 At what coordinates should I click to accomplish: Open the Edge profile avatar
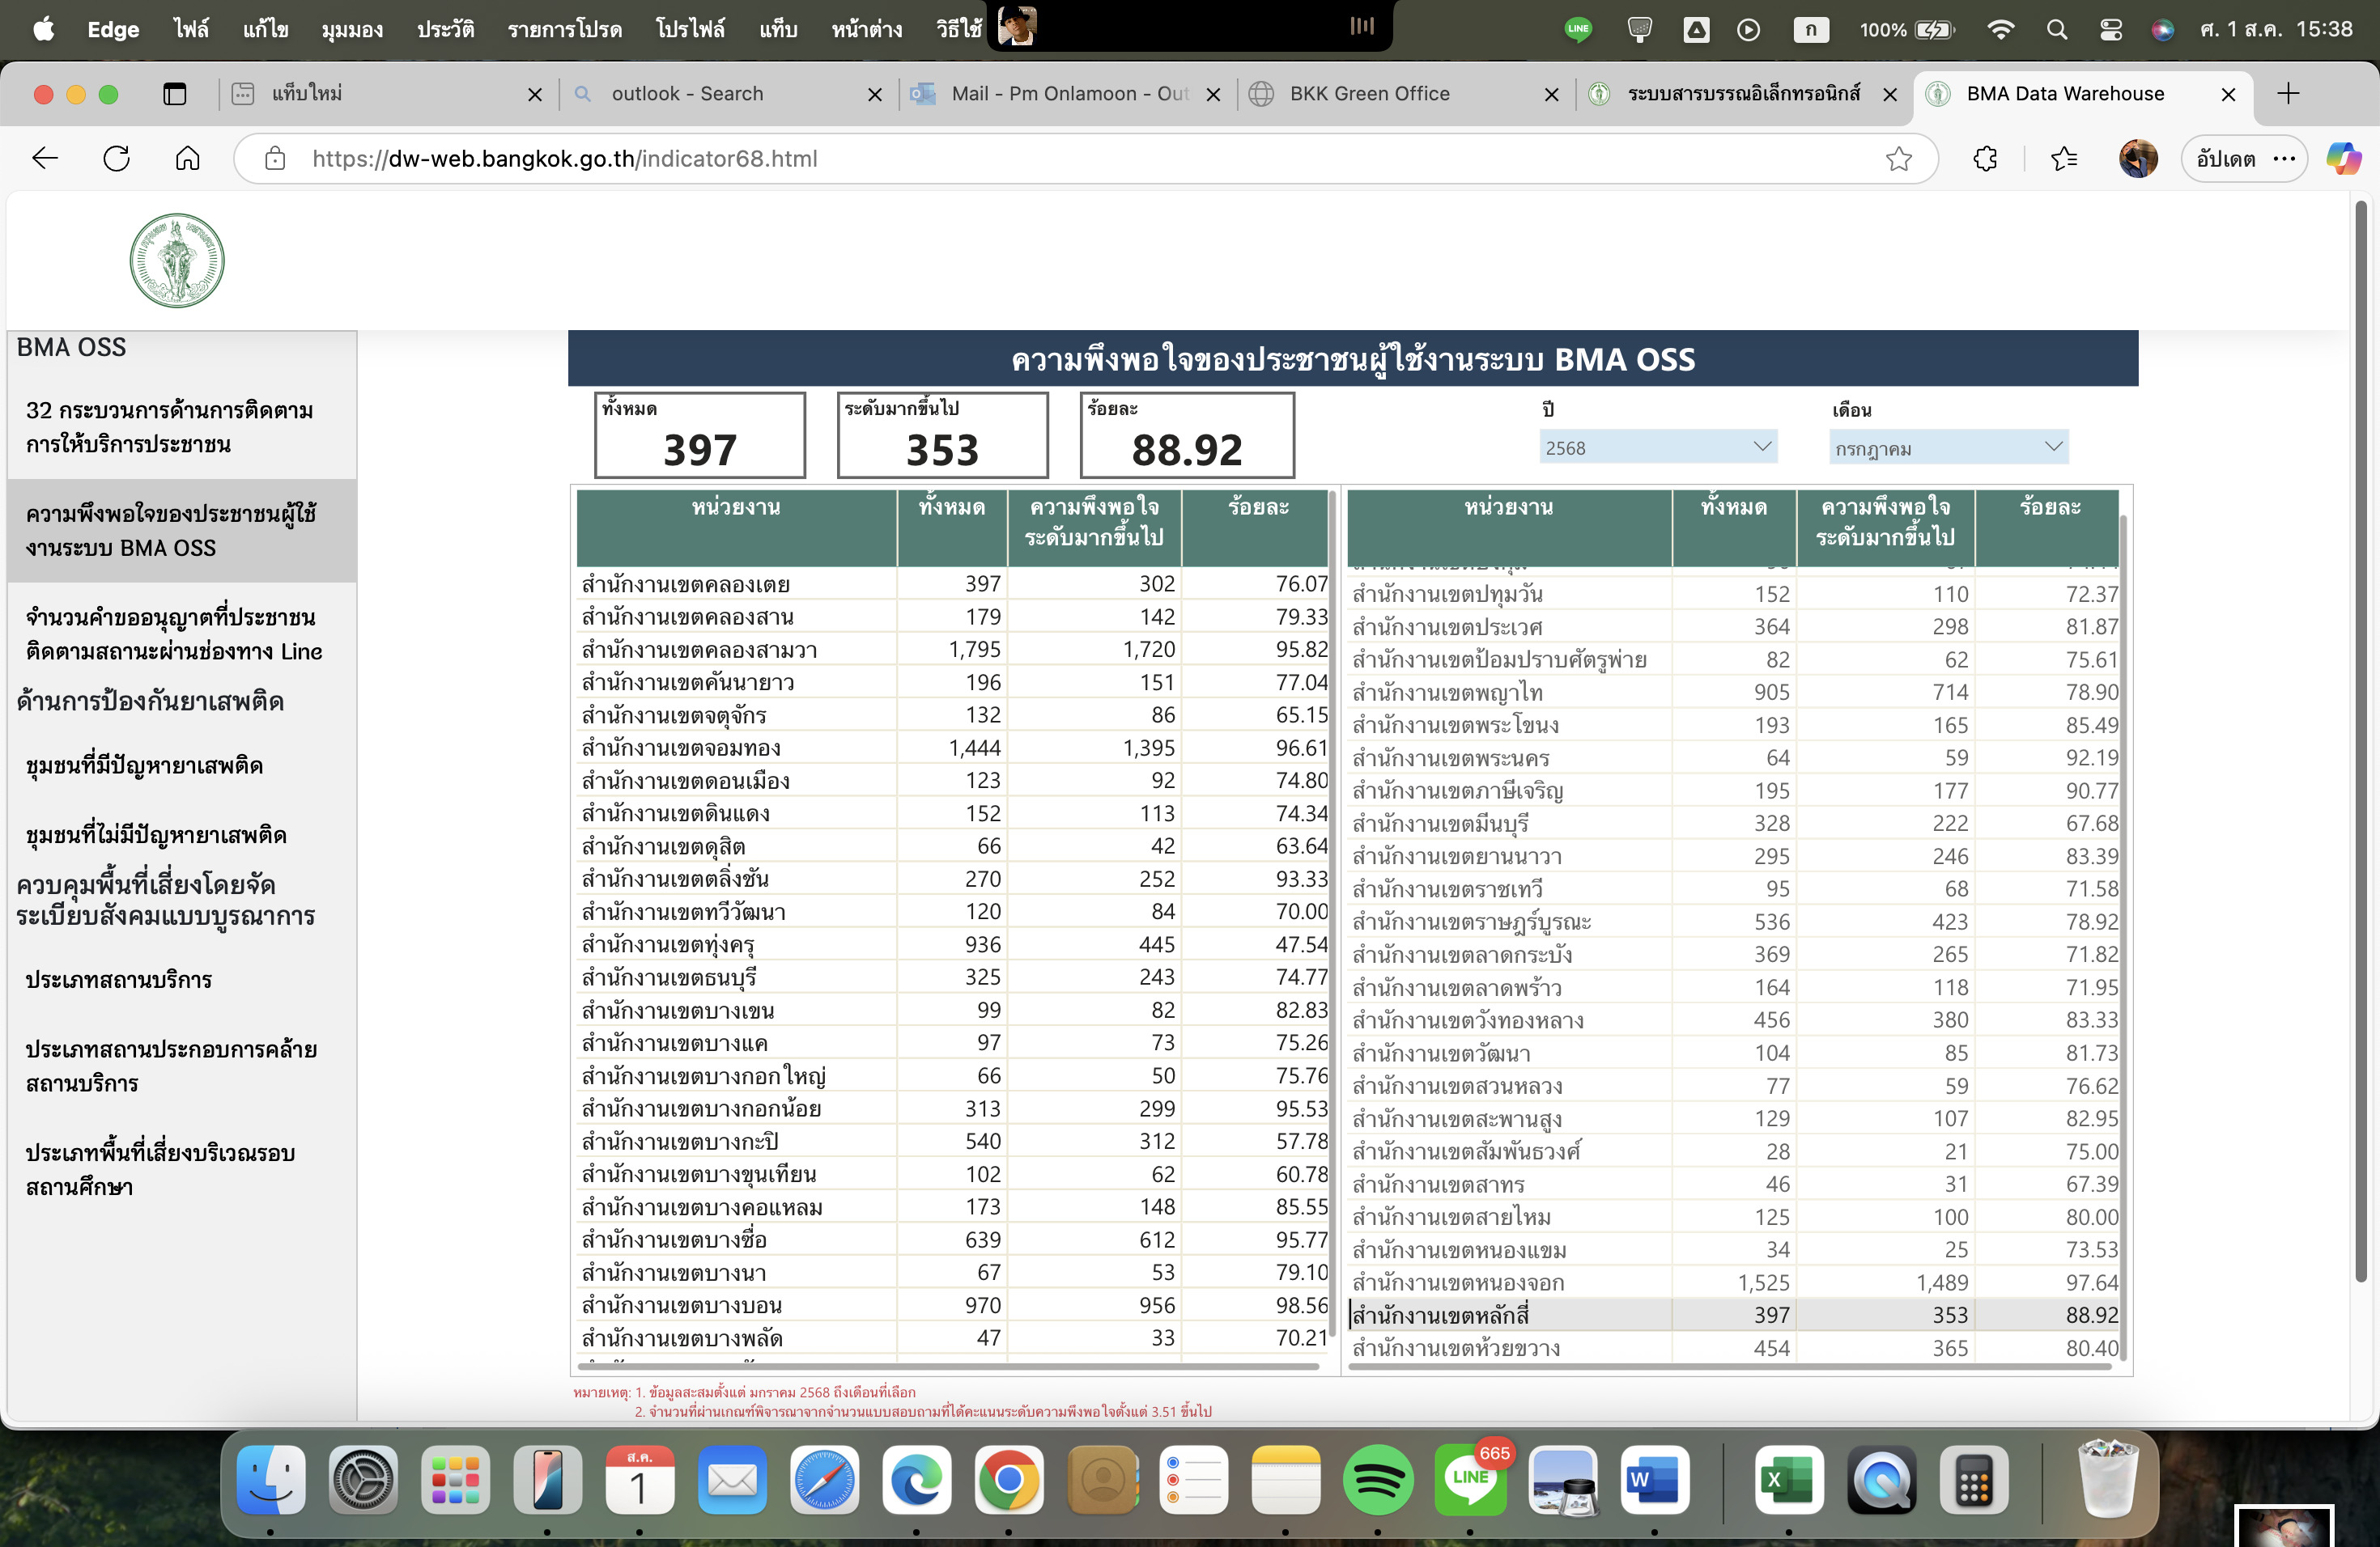click(x=2137, y=158)
